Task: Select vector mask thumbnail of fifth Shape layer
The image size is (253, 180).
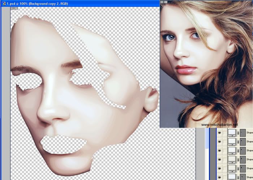Action: coord(243,168)
